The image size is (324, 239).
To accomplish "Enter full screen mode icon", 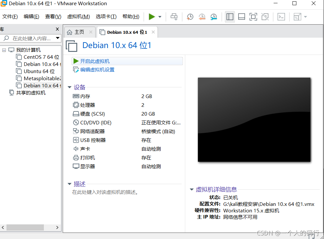I will pos(253,17).
